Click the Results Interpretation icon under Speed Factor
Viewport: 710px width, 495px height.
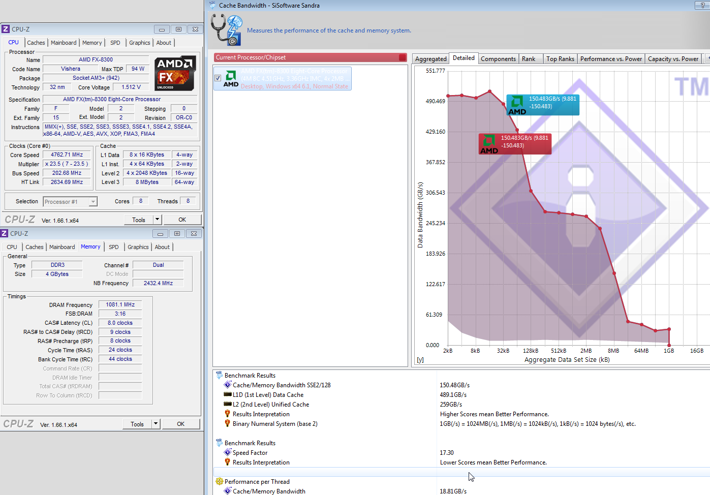click(x=228, y=462)
